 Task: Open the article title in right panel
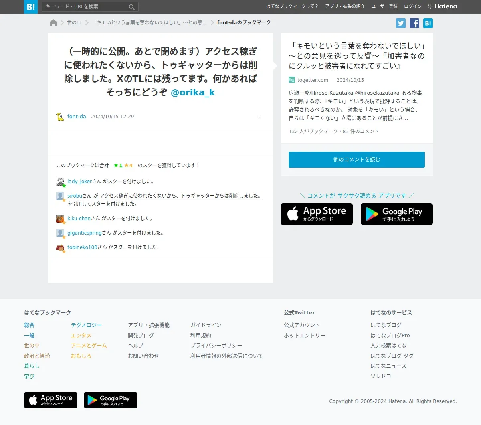tap(357, 56)
